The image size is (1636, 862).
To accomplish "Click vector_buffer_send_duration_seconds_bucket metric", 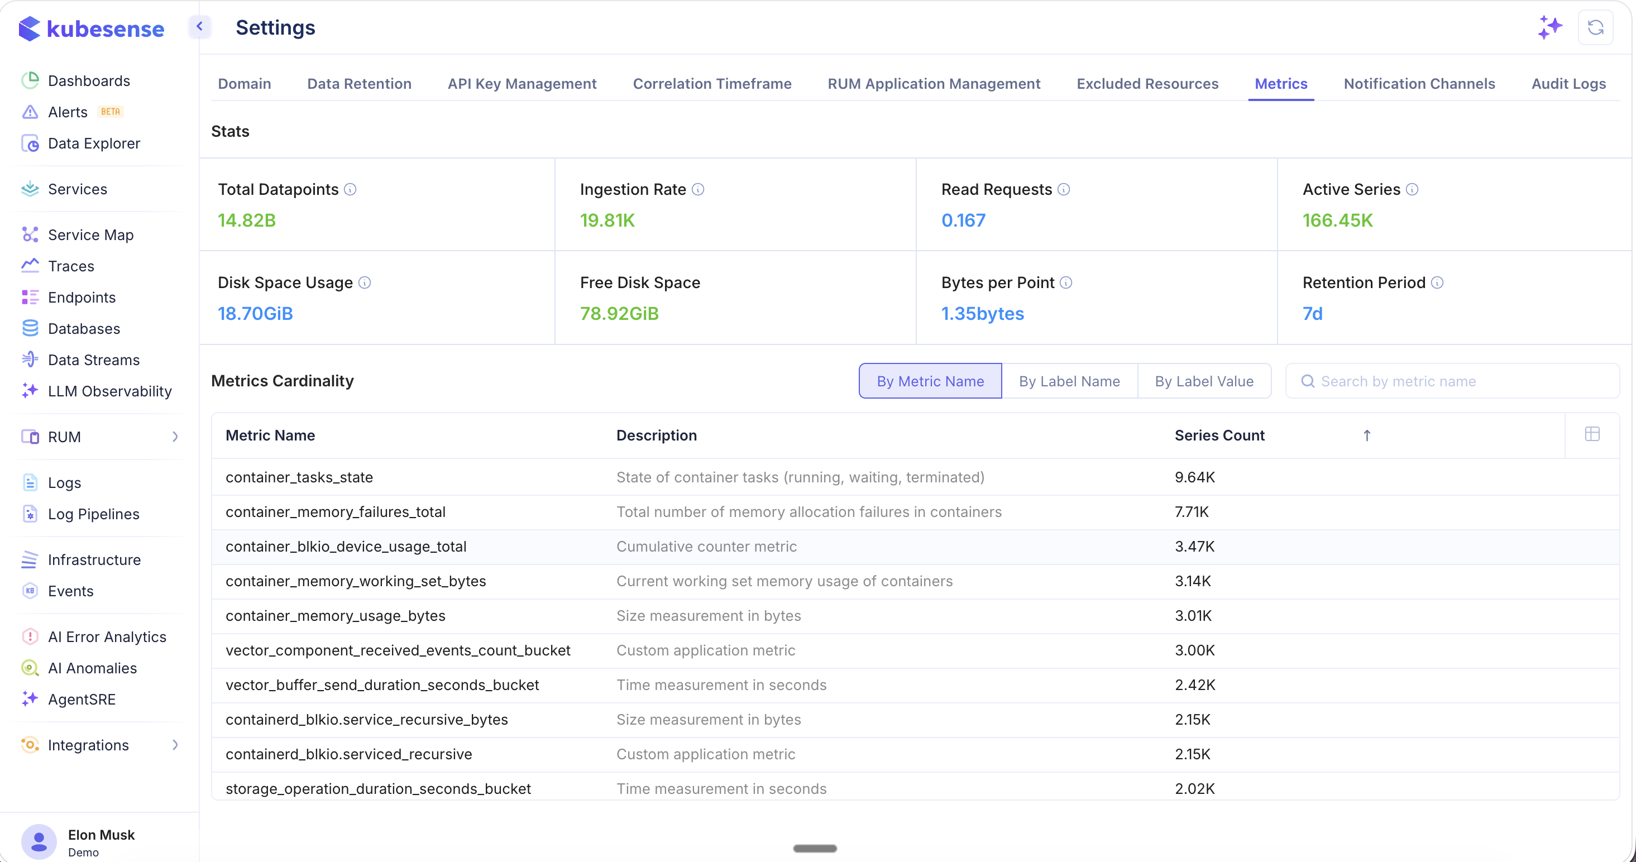I will click(x=382, y=685).
